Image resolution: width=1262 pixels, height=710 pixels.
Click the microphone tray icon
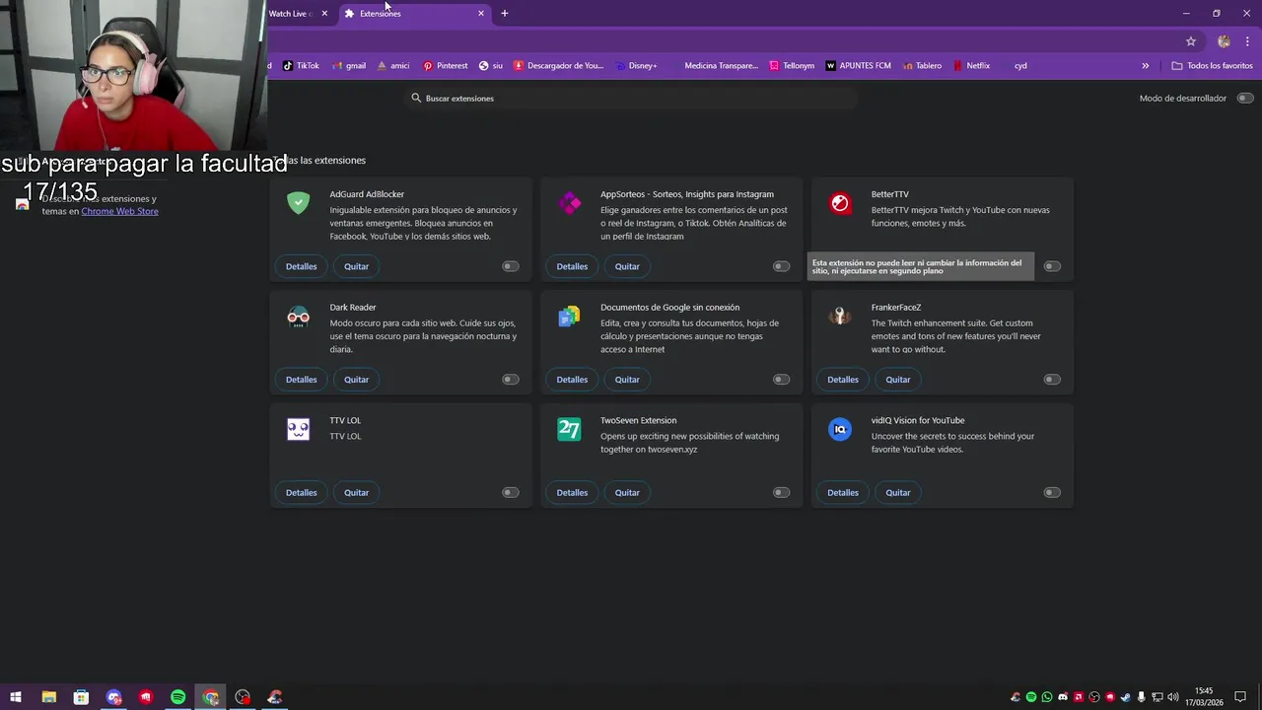[x=1142, y=697]
